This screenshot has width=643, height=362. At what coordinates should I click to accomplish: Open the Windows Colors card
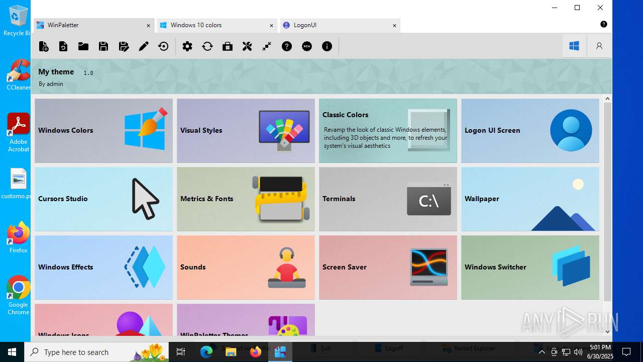103,131
